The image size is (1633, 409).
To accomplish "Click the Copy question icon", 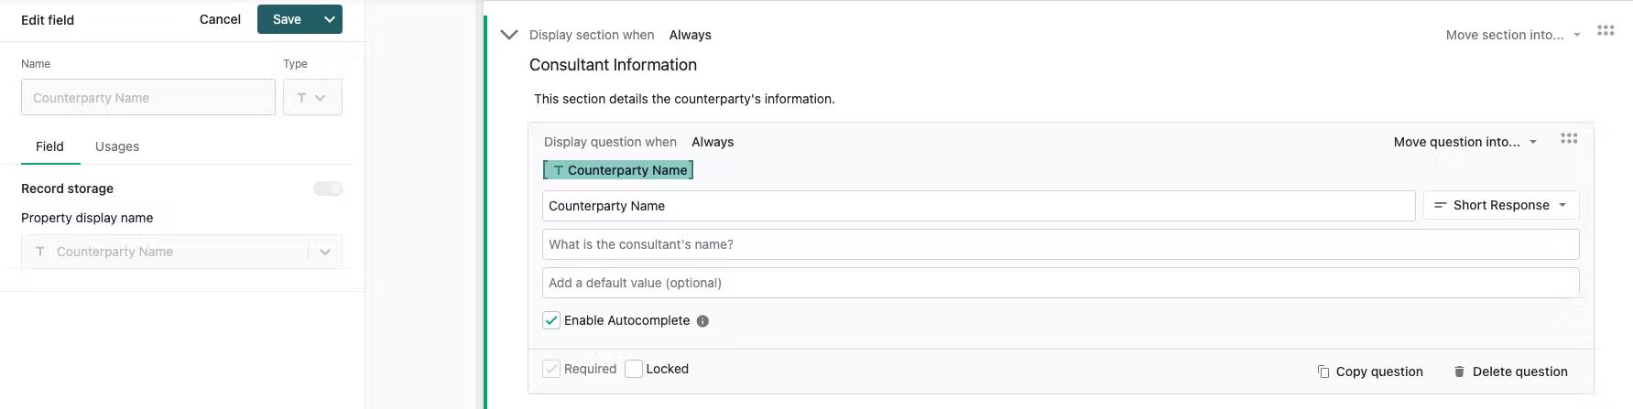I will click(1323, 371).
